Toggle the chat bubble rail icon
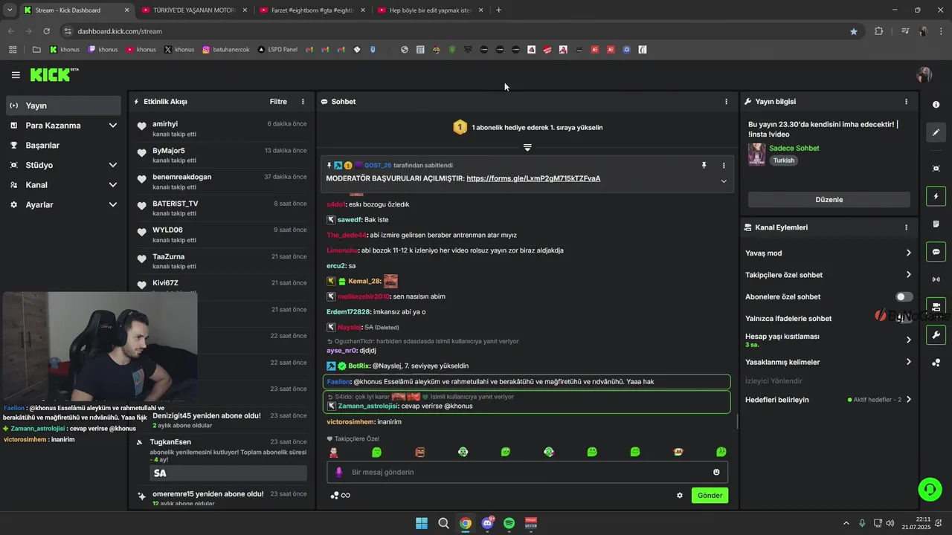 pyautogui.click(x=936, y=252)
